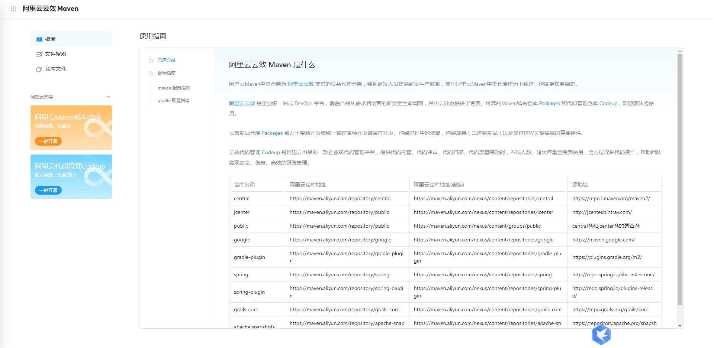Click the https://maven.aliyun.com/repository/grails-core address

(344, 309)
